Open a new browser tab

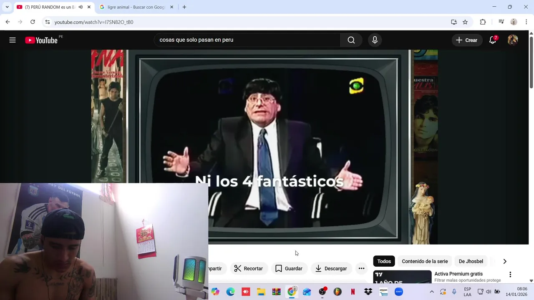click(184, 7)
